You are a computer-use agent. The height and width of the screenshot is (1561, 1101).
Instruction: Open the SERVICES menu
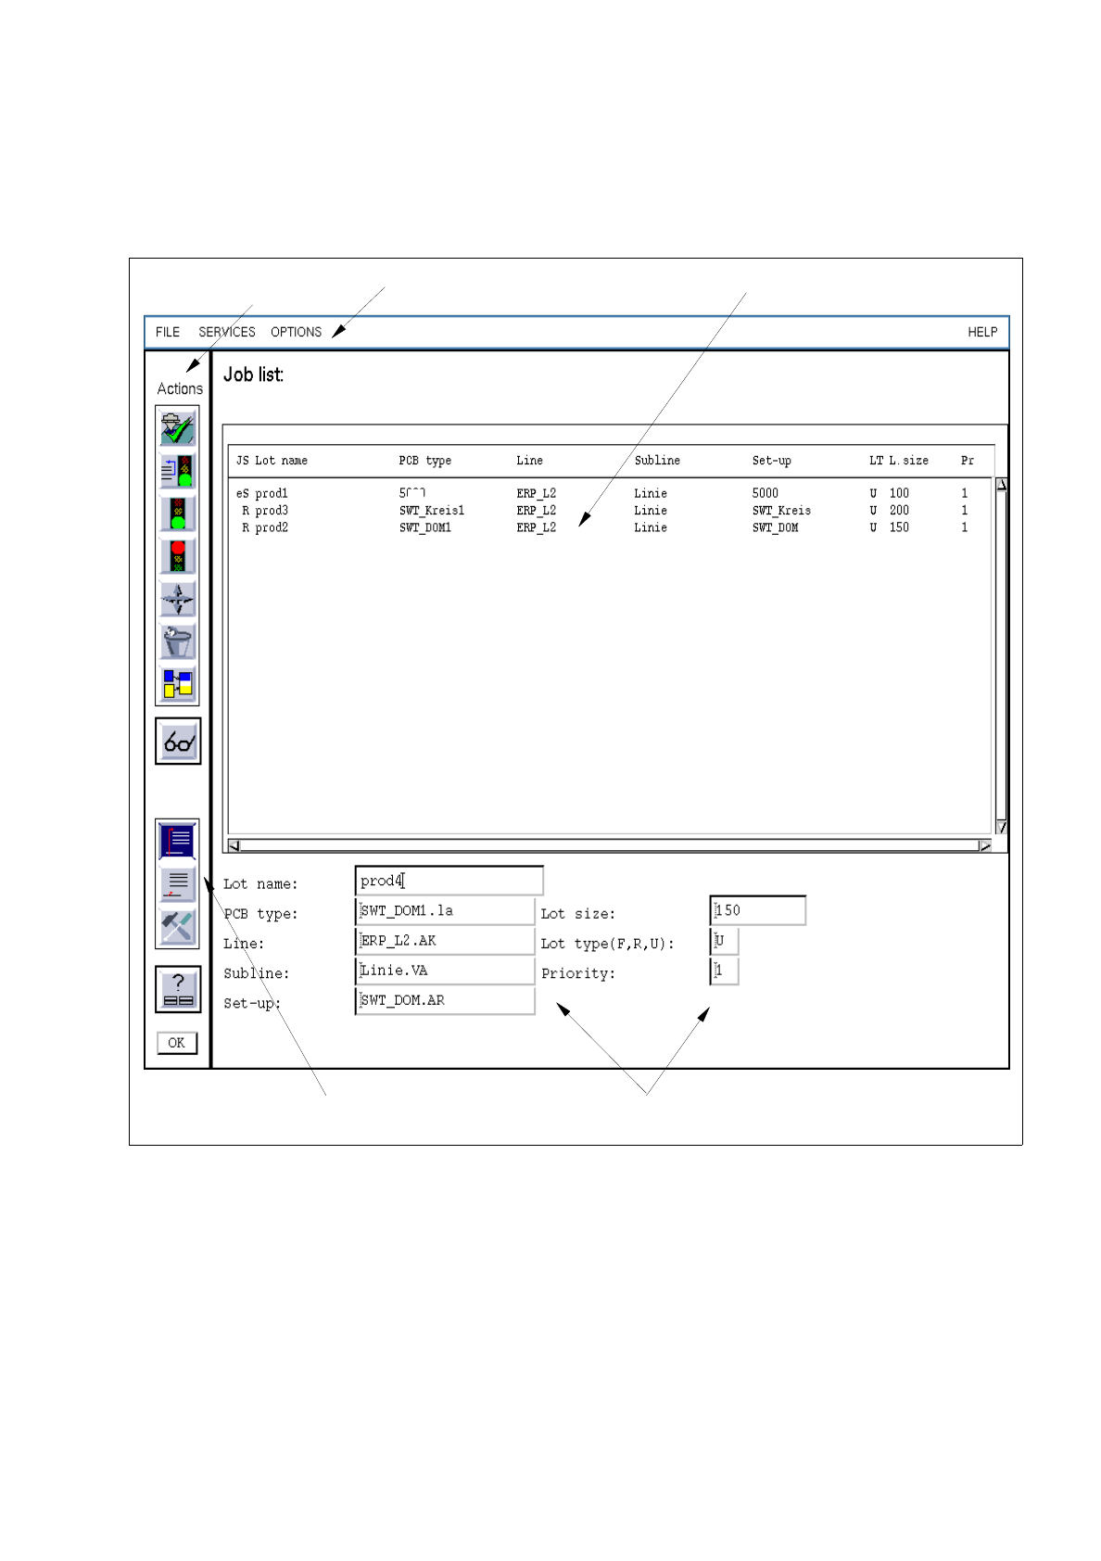click(227, 332)
